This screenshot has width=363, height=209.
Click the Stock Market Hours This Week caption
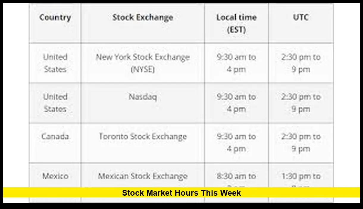181,193
